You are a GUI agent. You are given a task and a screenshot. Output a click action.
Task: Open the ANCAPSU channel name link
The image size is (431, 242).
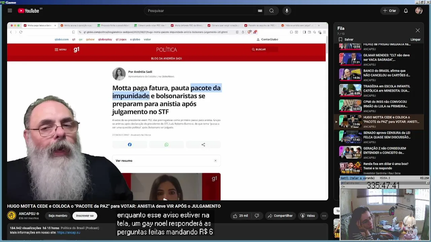(x=27, y=214)
